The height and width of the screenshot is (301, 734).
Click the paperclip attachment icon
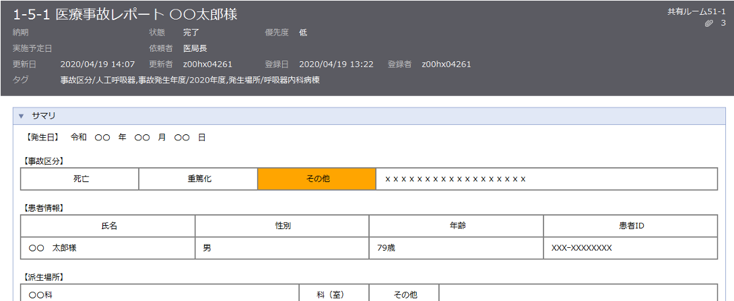(708, 24)
